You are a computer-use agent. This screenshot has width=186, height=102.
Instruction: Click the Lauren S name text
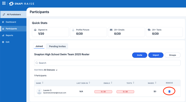[x=47, y=90]
